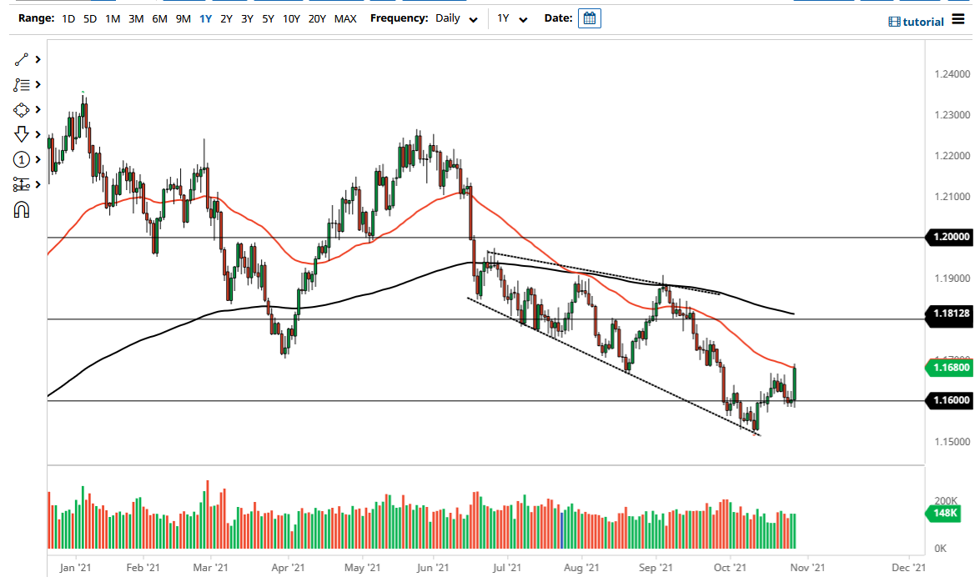Open the Date calendar picker icon
The height and width of the screenshot is (587, 980).
pos(590,18)
